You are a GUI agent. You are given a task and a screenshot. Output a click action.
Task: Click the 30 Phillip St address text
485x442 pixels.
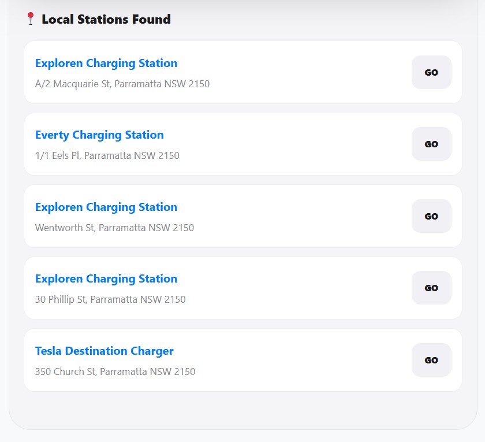click(x=110, y=299)
